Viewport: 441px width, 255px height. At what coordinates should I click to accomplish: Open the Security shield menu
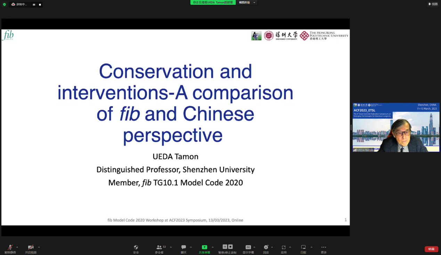coord(136,247)
